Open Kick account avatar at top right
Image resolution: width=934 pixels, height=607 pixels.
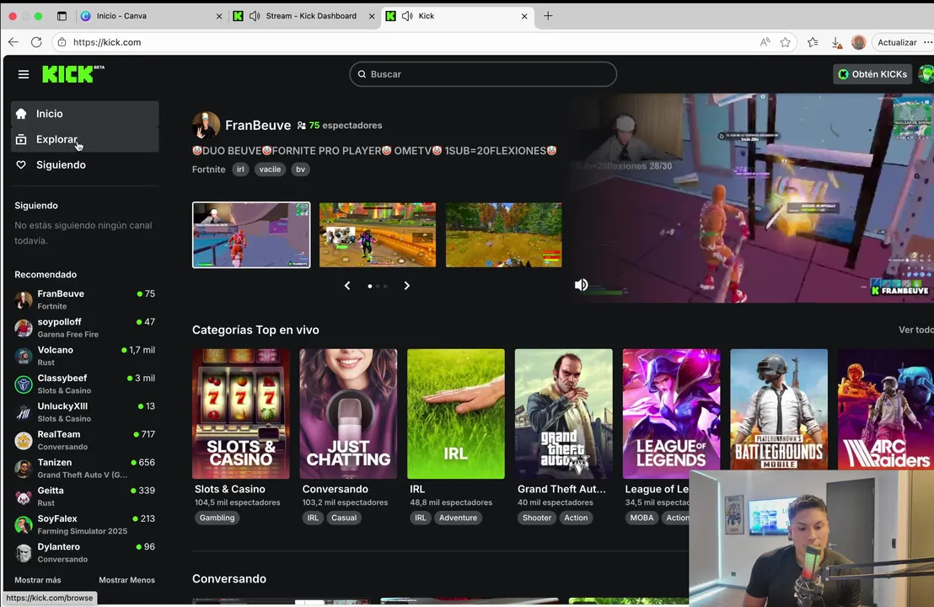pyautogui.click(x=926, y=74)
